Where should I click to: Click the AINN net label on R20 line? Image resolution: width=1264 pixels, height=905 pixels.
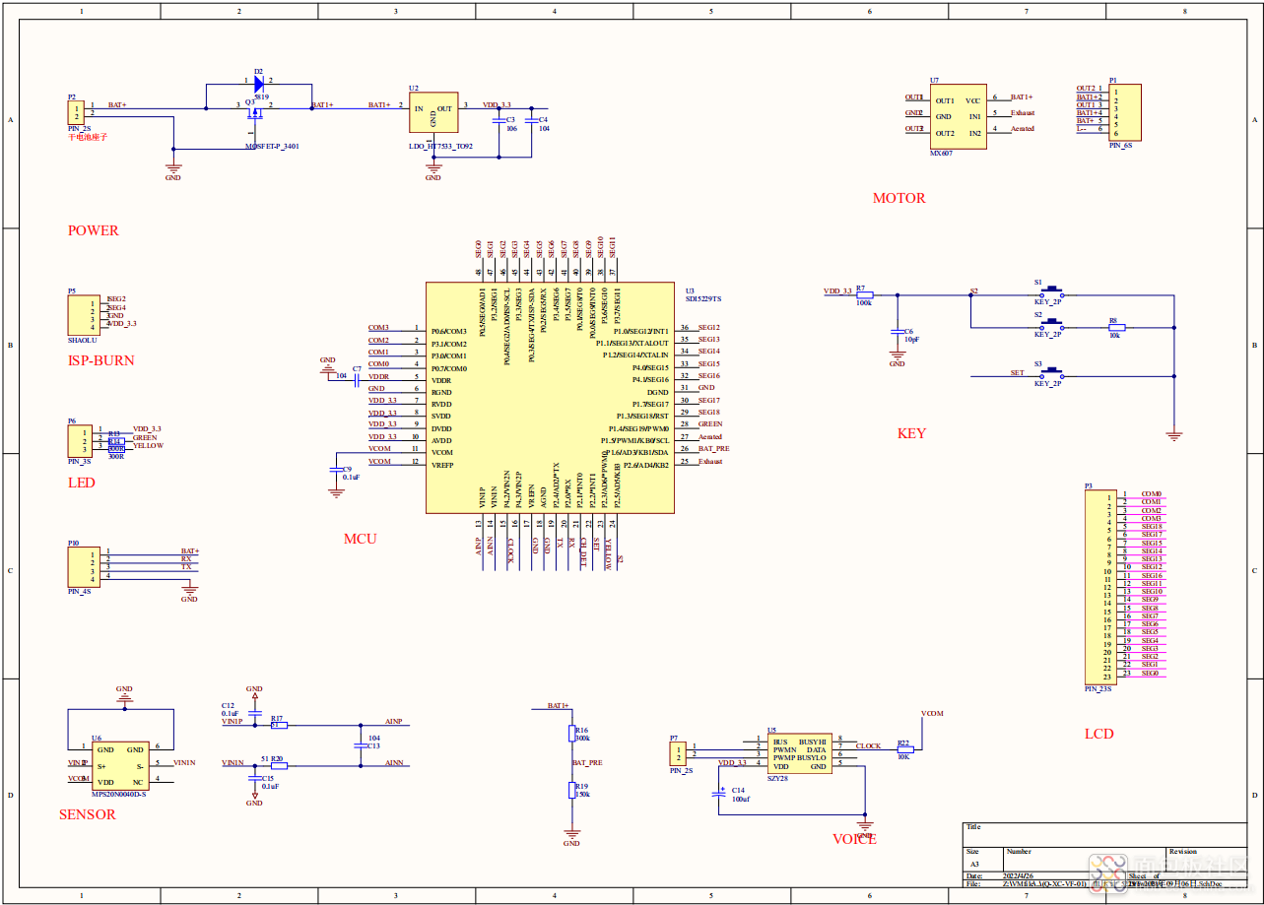coord(394,762)
